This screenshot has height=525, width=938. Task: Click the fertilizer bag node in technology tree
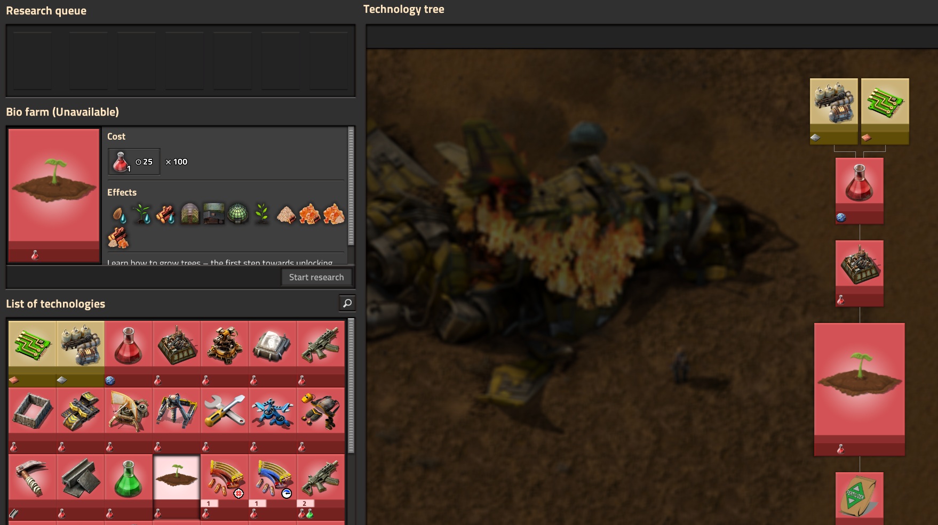pos(859,497)
